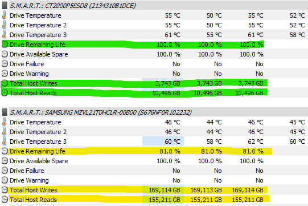Select SAMSUNG 'Drive Temperature 3' label

tap(38, 142)
